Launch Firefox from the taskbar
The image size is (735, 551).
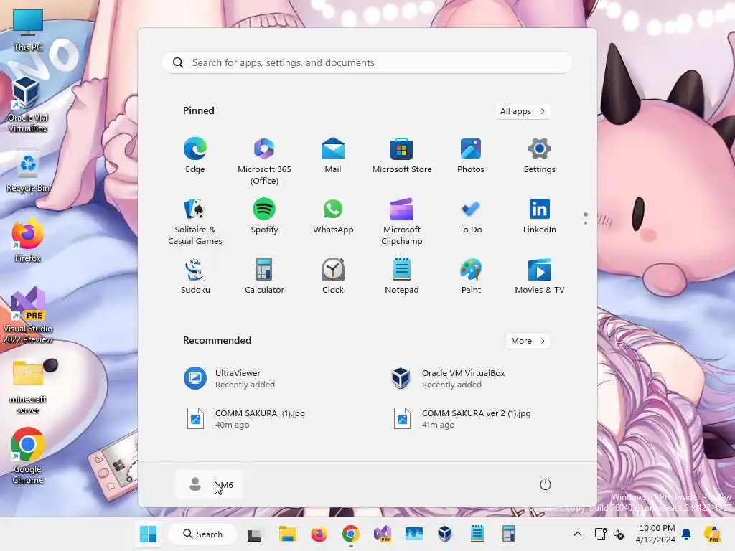click(319, 534)
